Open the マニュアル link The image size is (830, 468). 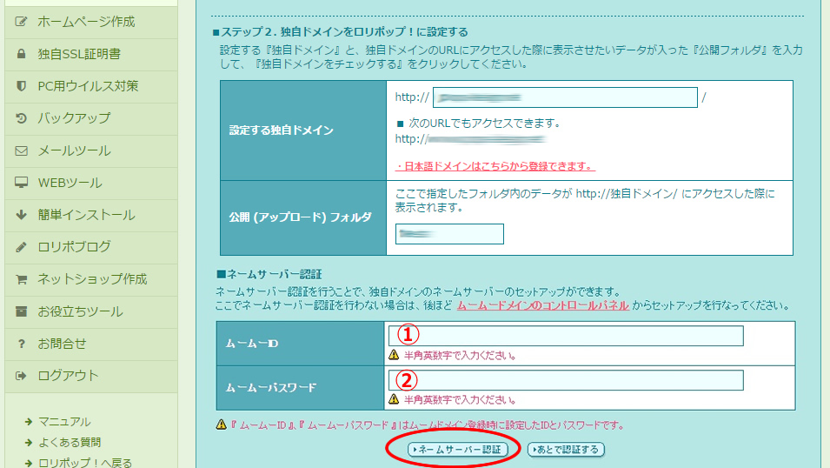click(64, 422)
